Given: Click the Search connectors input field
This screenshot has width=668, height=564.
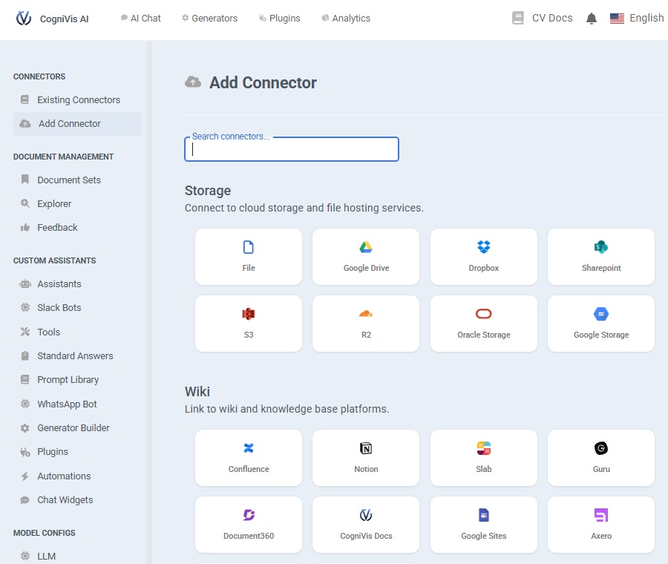Looking at the screenshot, I should click(x=292, y=149).
